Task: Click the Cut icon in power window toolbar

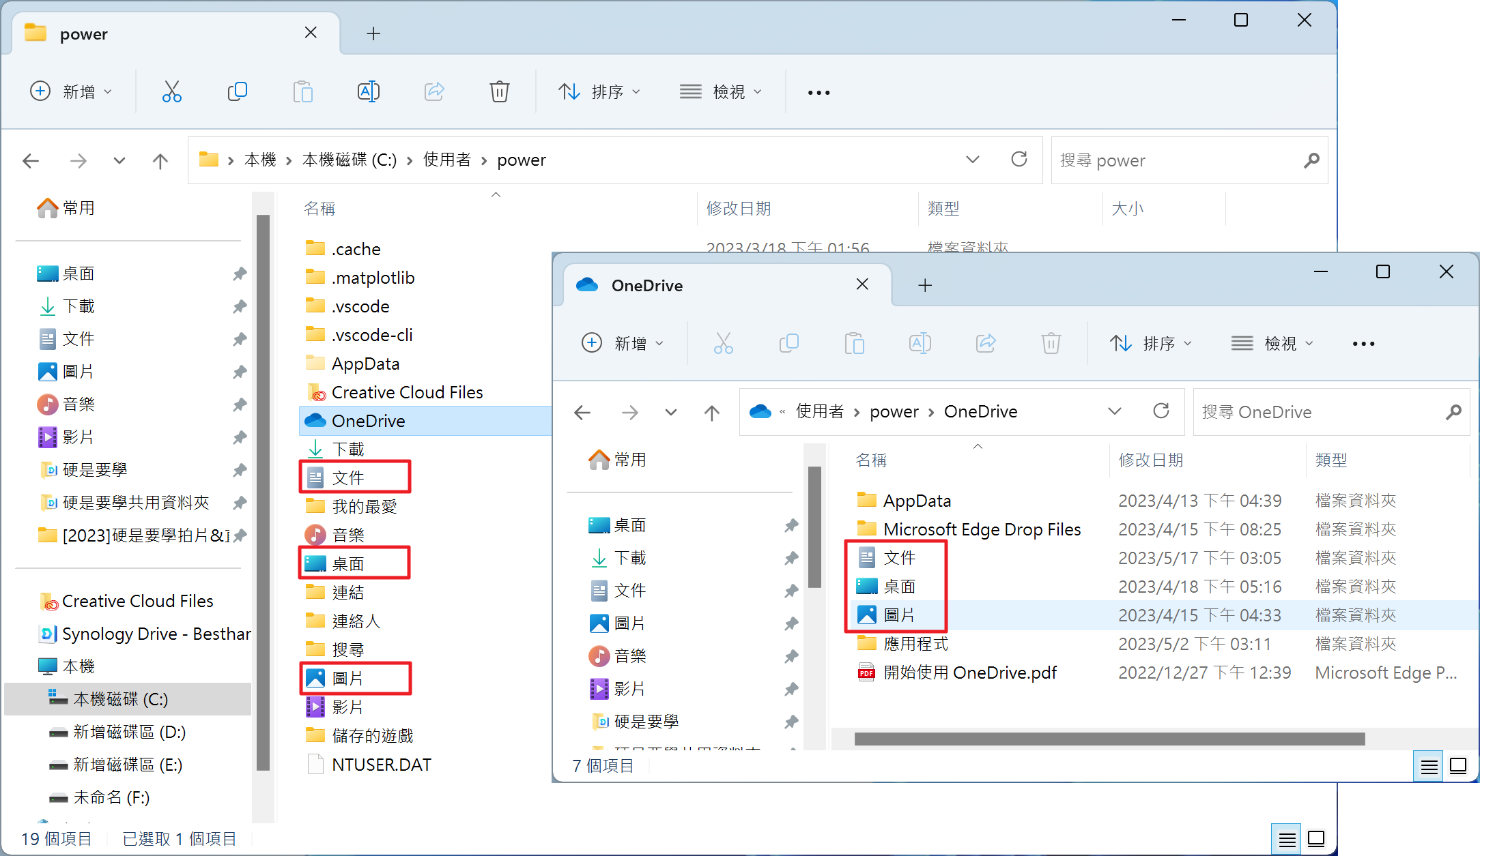Action: point(171,91)
